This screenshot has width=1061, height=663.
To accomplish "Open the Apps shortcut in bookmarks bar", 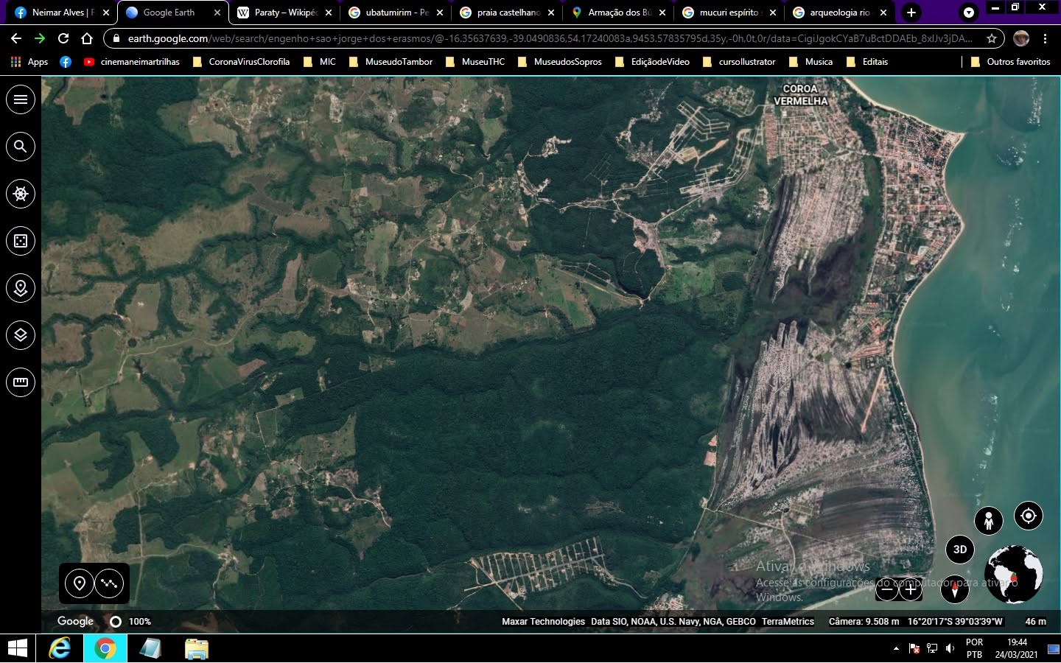I will [x=29, y=62].
